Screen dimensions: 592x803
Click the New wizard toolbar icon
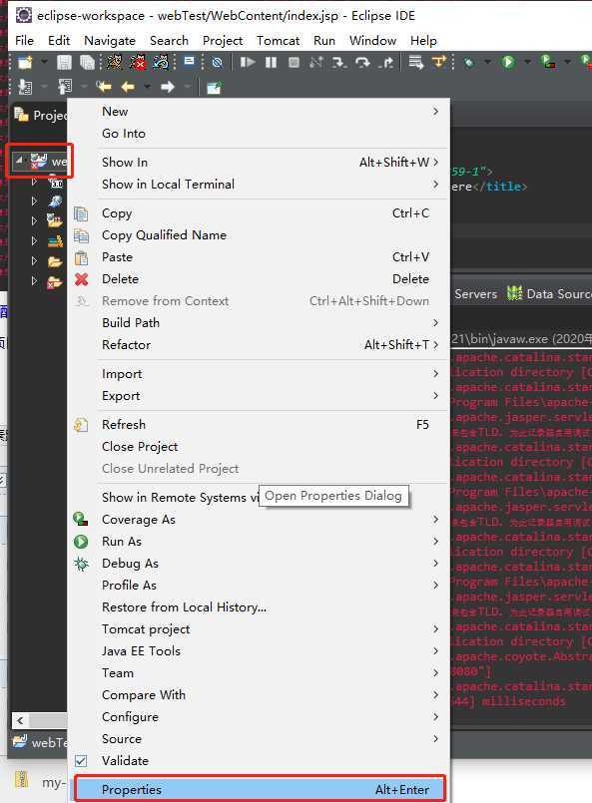click(x=25, y=63)
